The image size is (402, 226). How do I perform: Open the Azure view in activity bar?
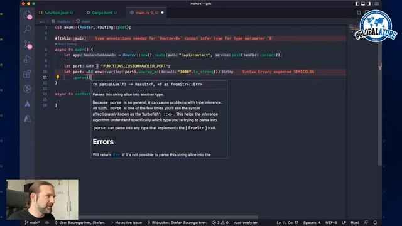[28, 104]
